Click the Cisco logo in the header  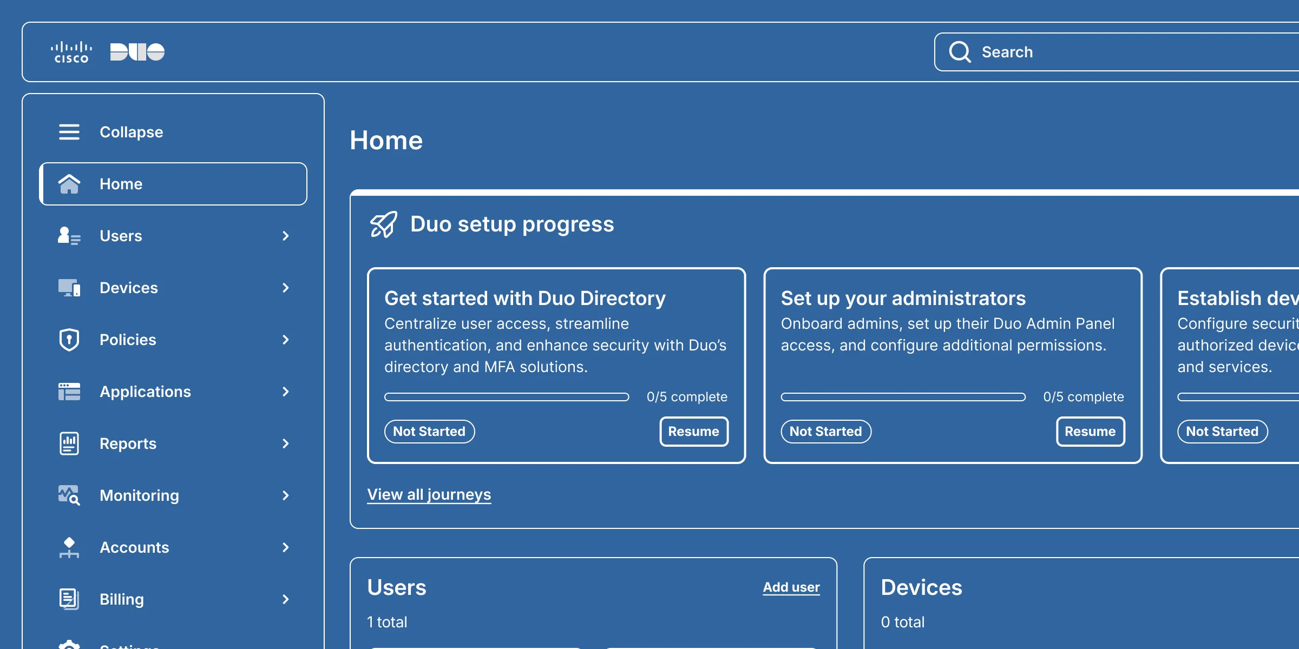[71, 52]
